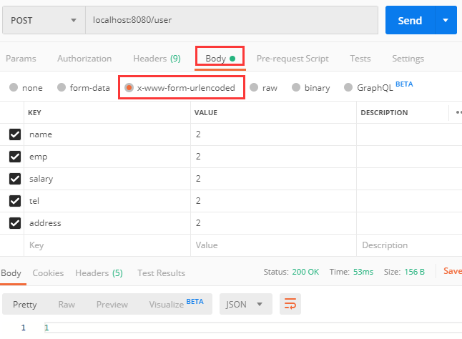Screen dimensions: 462x339
Task: Switch response view to Visualize BETA
Action: coord(176,304)
